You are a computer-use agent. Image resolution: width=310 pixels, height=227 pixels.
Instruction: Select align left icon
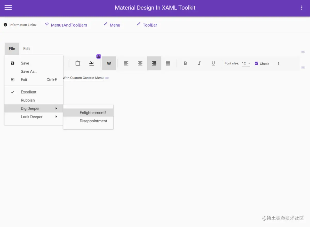pos(126,63)
